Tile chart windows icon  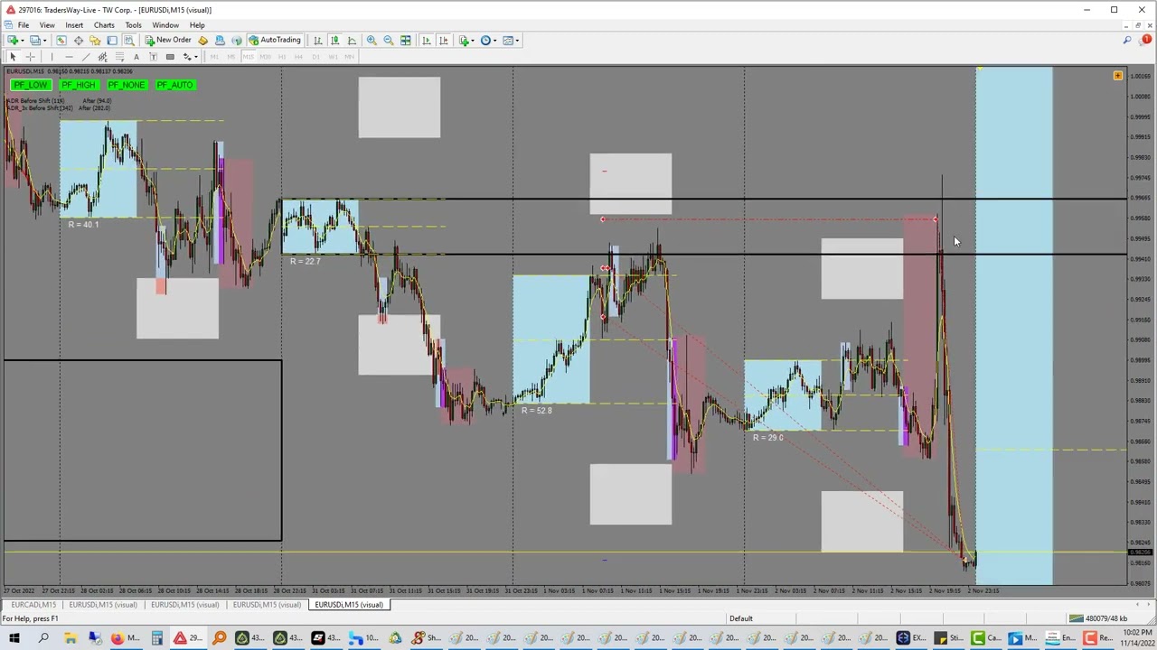(406, 40)
